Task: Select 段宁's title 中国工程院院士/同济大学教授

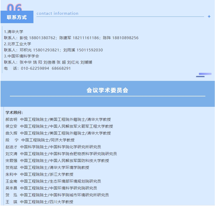Action: [x=48, y=140]
